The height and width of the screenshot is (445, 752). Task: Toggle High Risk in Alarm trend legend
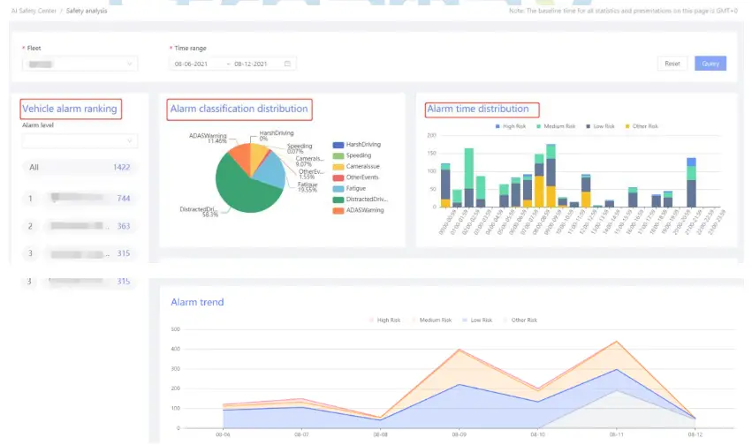pyautogui.click(x=384, y=320)
